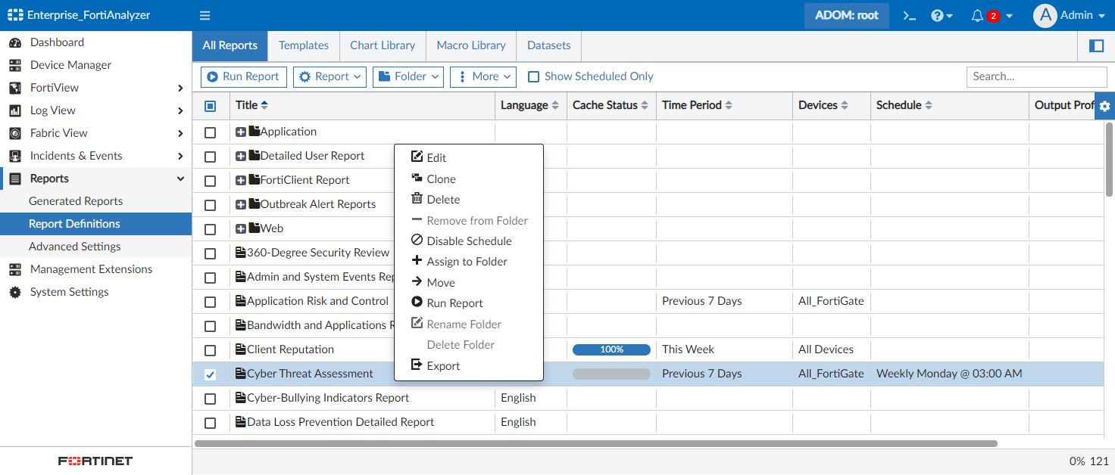This screenshot has height=475, width=1115.
Task: Open the column settings gear on table header
Action: pyautogui.click(x=1104, y=106)
